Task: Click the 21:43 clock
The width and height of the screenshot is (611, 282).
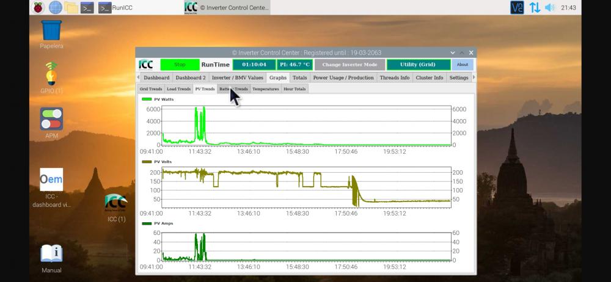Action: pyautogui.click(x=568, y=7)
